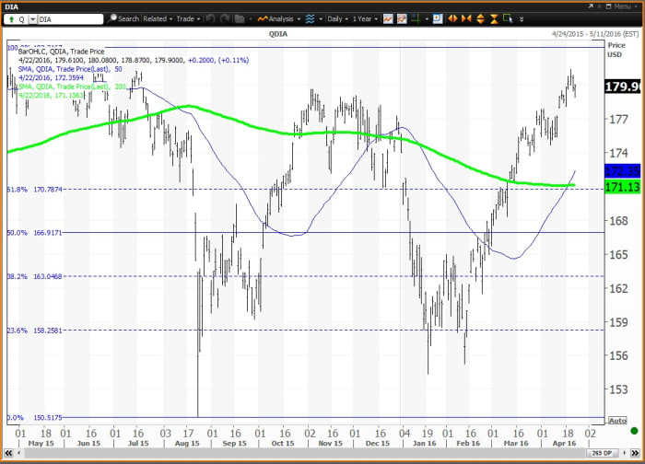Click the scrollbar single left arrow
The height and width of the screenshot is (464, 645).
[x=19, y=453]
